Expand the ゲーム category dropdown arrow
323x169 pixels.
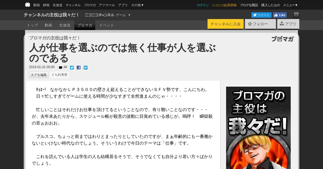[x=129, y=15]
